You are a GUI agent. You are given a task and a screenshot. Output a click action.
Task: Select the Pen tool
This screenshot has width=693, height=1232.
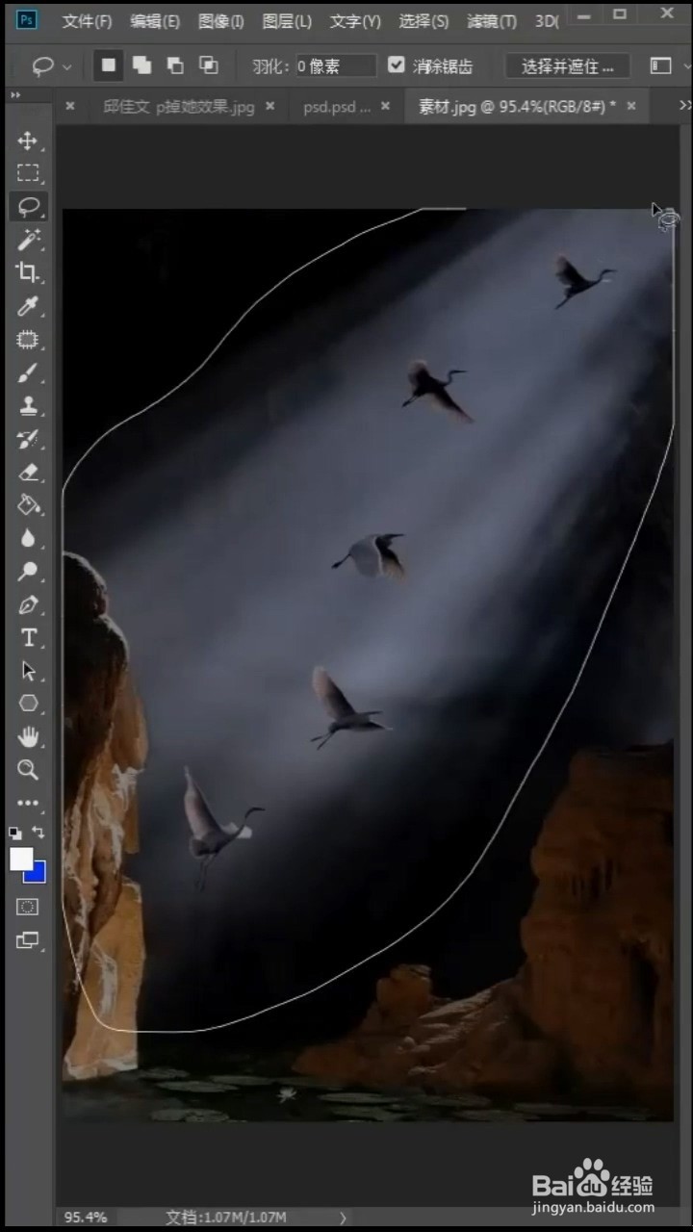28,604
